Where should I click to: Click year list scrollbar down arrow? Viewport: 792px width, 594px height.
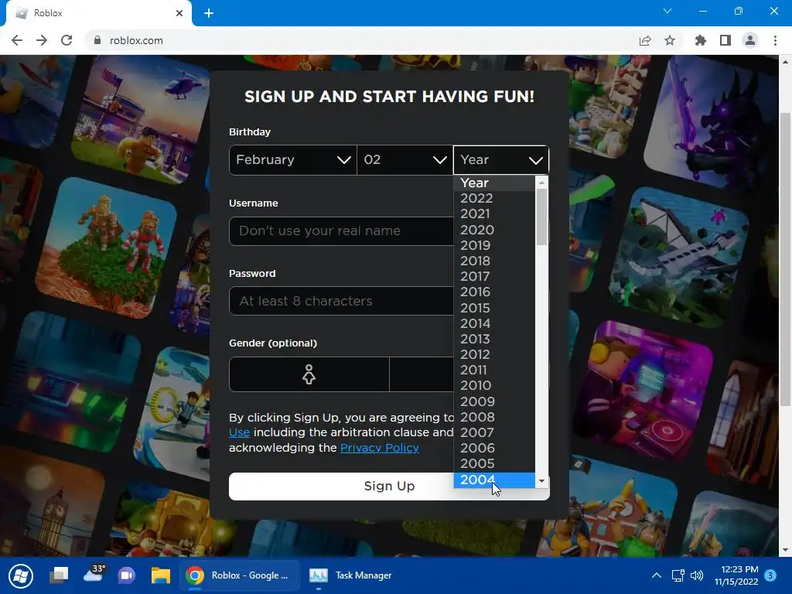click(x=541, y=481)
